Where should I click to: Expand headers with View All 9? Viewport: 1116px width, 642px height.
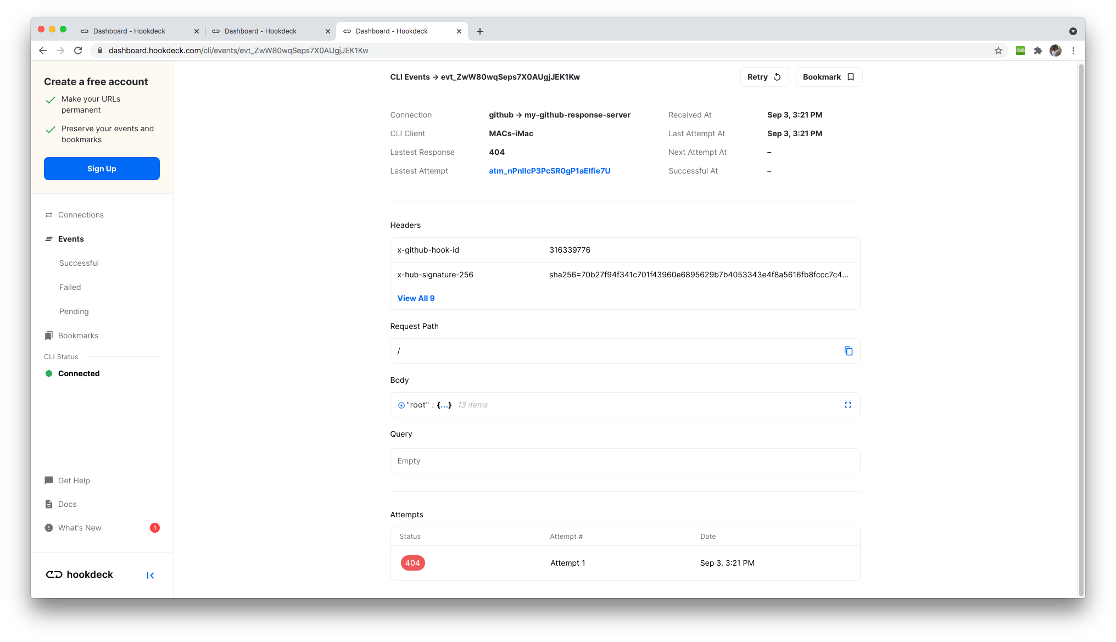click(416, 298)
